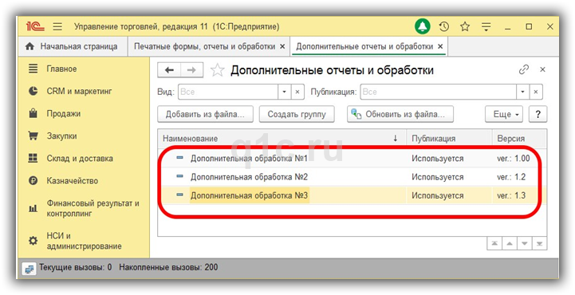Focus the Публикация input field
The image size is (575, 295).
pyautogui.click(x=438, y=92)
